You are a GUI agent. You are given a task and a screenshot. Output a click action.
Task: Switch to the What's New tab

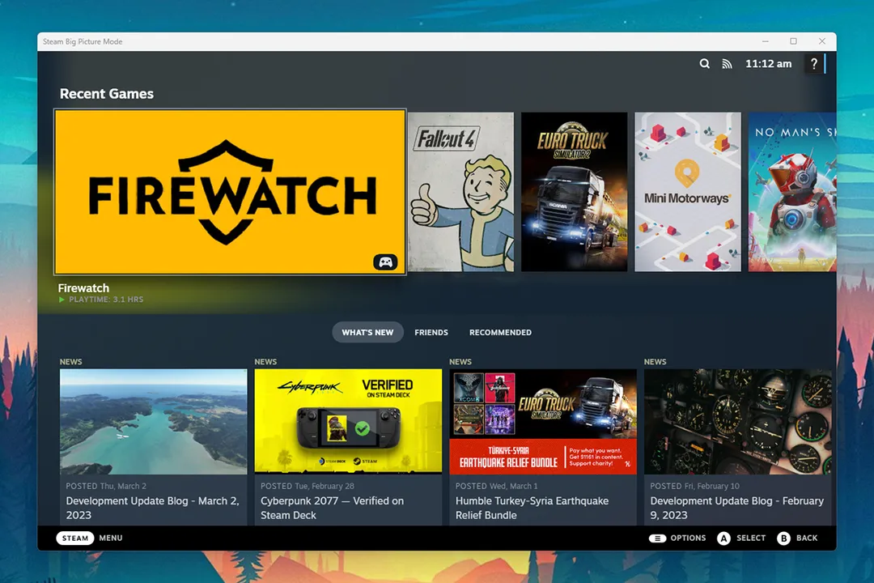pyautogui.click(x=367, y=333)
